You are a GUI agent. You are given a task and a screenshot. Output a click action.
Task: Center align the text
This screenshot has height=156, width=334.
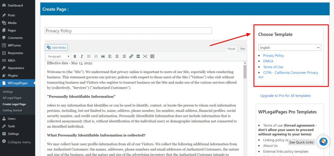point(117,56)
